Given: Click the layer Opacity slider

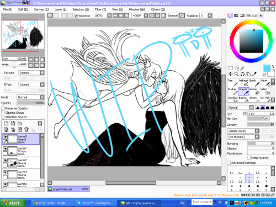Looking at the screenshot, I should tap(30, 103).
